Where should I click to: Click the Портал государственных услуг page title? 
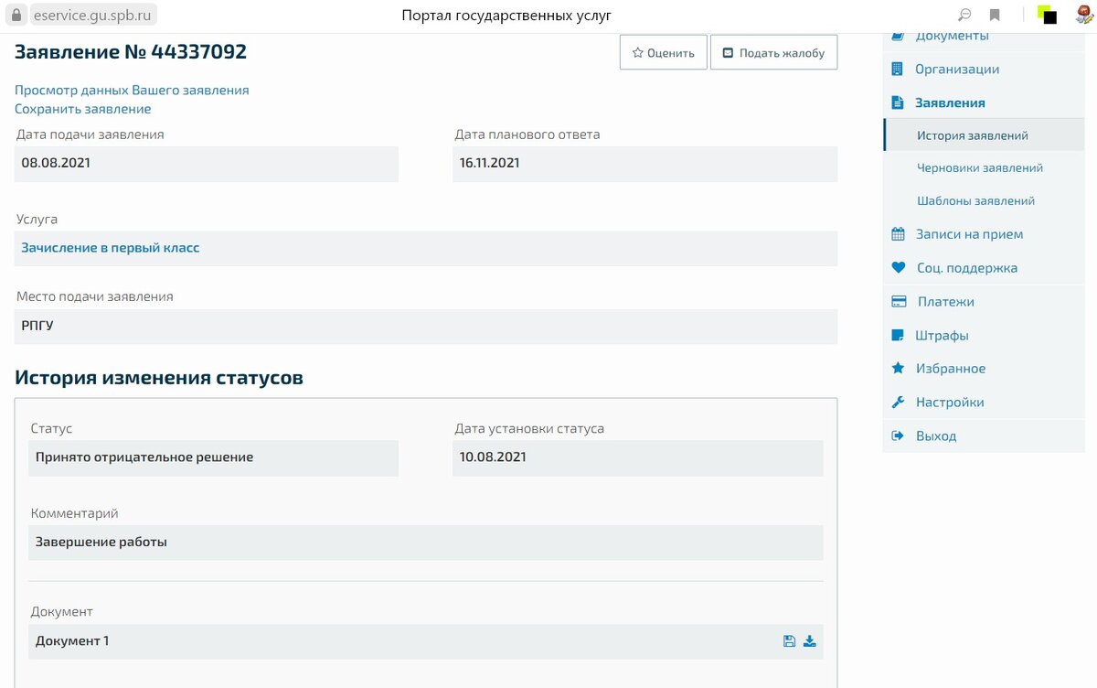[x=506, y=16]
